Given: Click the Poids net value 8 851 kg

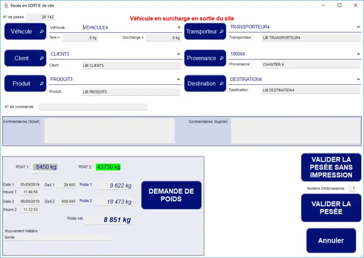Looking at the screenshot, I should (x=109, y=220).
